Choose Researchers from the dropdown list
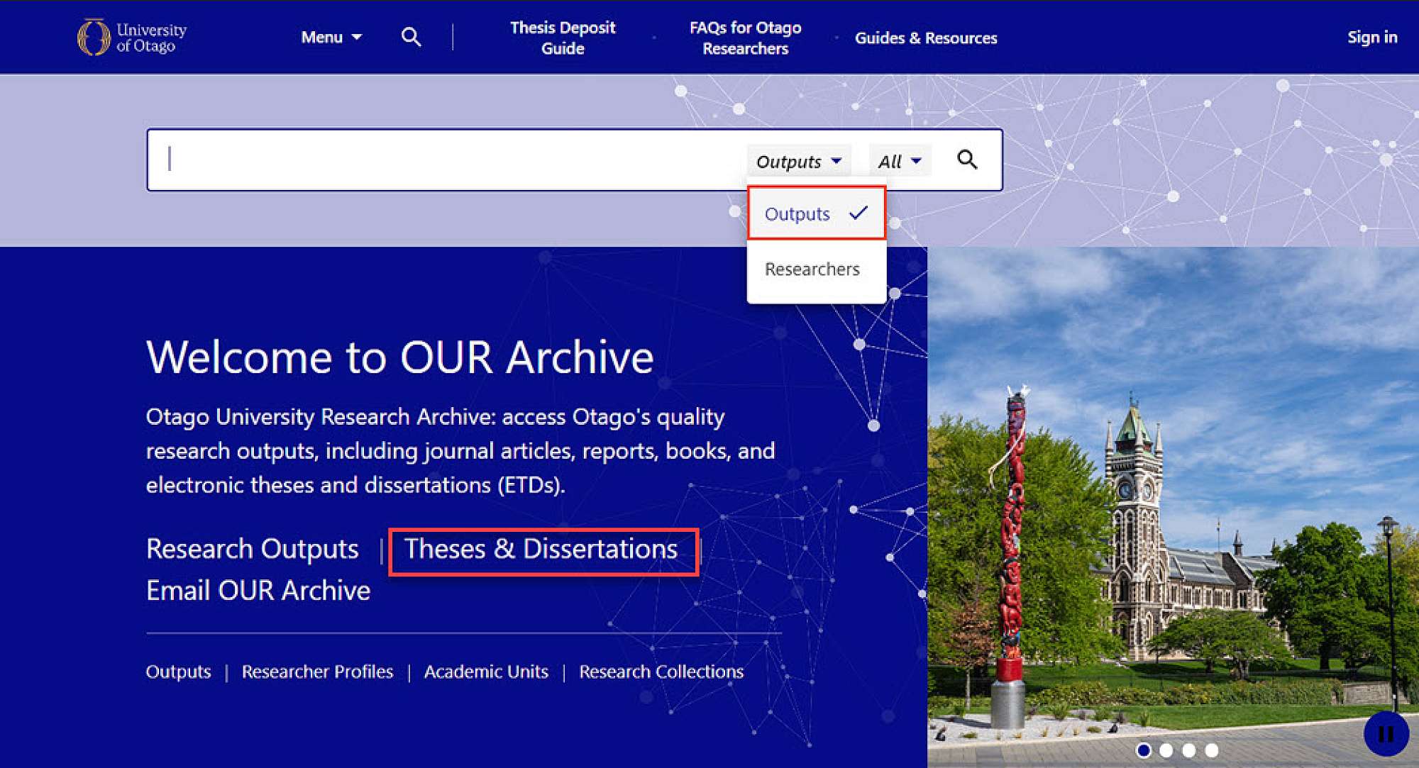 tap(812, 269)
